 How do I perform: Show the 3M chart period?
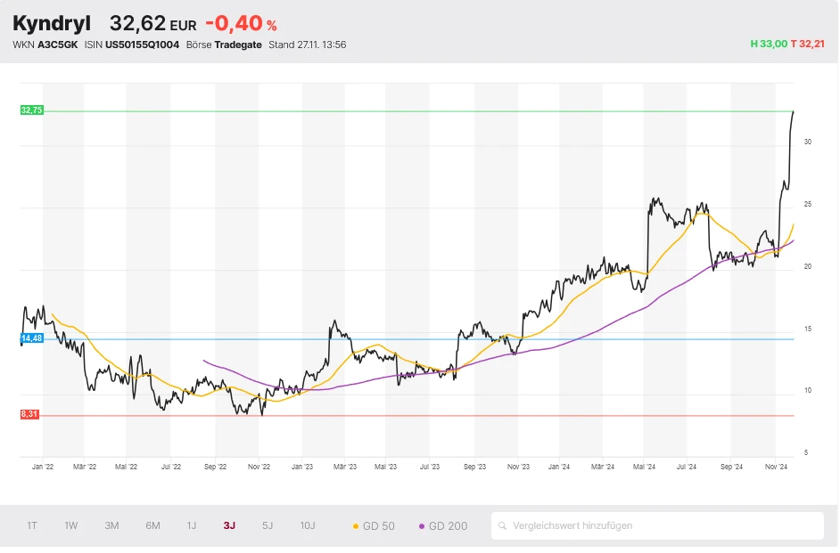coord(111,525)
